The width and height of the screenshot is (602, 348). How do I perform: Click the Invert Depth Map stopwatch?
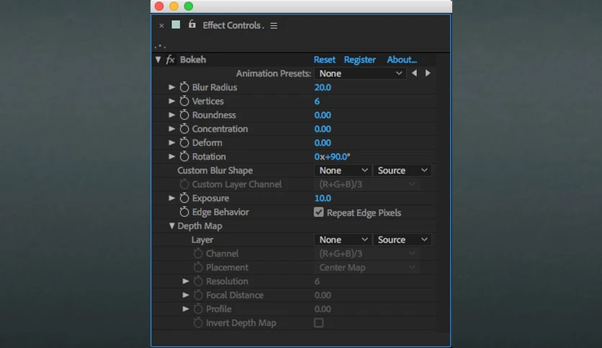[x=198, y=323]
